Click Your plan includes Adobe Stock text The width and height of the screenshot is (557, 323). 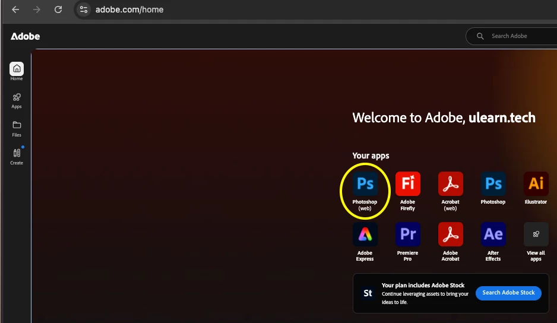click(x=423, y=286)
